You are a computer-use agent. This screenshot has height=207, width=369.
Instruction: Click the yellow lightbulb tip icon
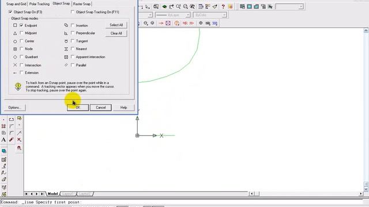[x=18, y=86]
